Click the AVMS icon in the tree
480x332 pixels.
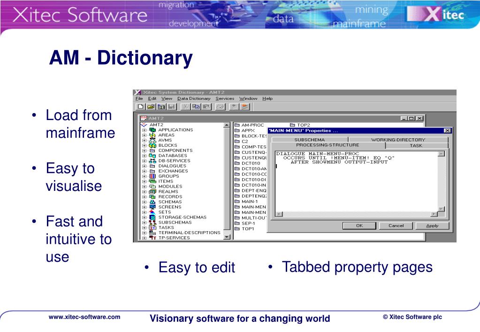coord(152,140)
